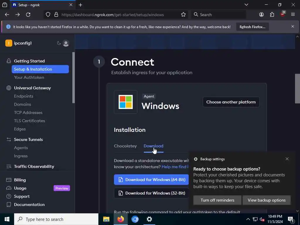Go forward with the browser forward arrow

coord(18,15)
